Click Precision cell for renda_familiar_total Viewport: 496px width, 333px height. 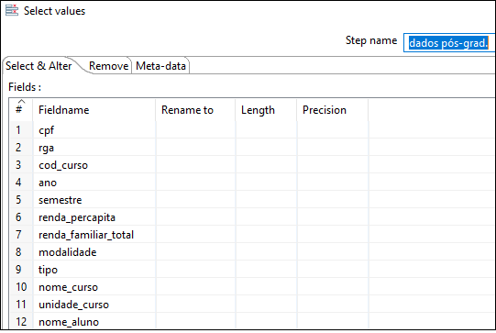[x=333, y=235]
